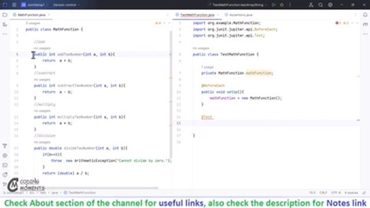Open the Structure tool window in left sidebar
This screenshot has height=208, width=370.
(5, 24)
